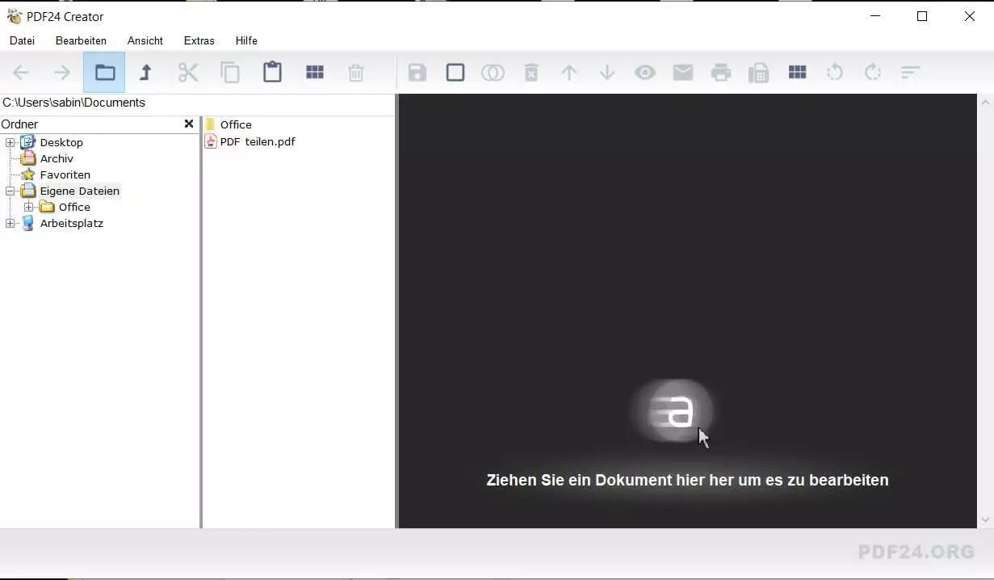Click the merge documents overlapping circles icon
This screenshot has width=994, height=580.
pyautogui.click(x=493, y=73)
